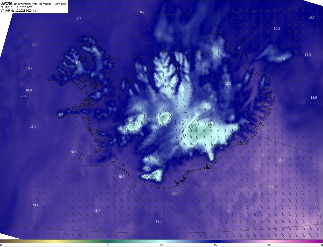Image resolution: width=323 pixels, height=247 pixels.
Task: Click the 18.7 value label
Action: (29, 68)
